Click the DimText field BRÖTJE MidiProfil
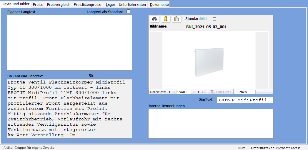This screenshot has width=308, height=150. (x=245, y=100)
